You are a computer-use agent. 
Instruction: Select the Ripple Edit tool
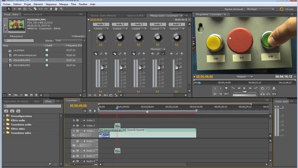pos(20,9)
